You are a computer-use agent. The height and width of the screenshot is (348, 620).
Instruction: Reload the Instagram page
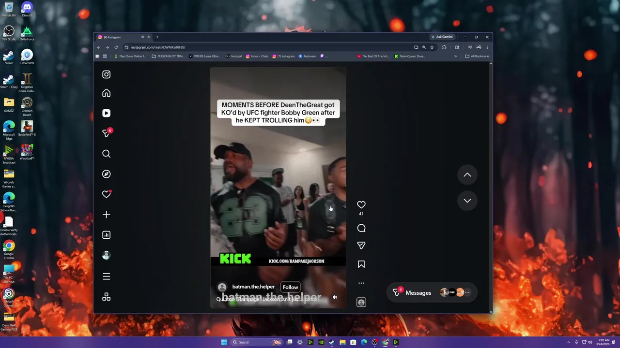coord(116,47)
